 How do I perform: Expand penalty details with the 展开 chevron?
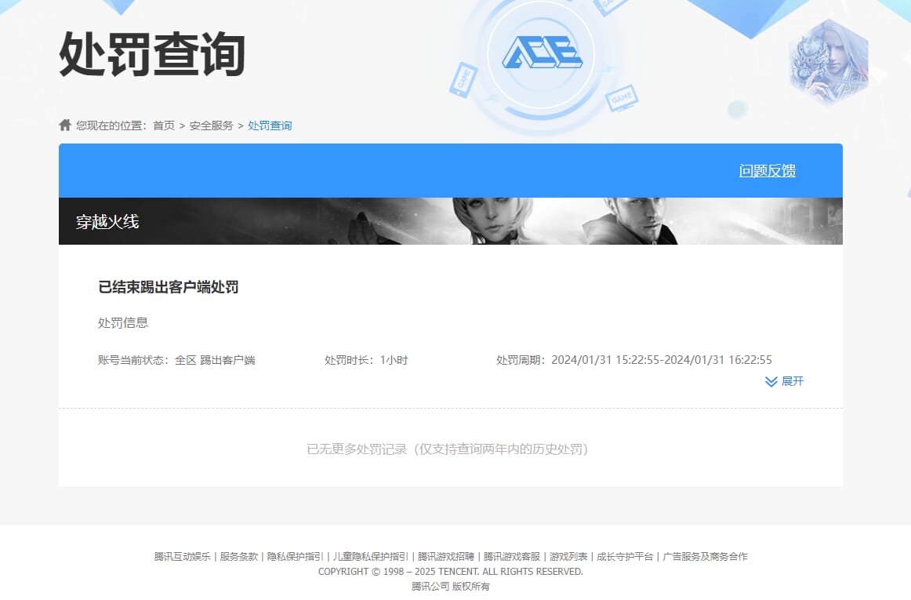pos(784,381)
